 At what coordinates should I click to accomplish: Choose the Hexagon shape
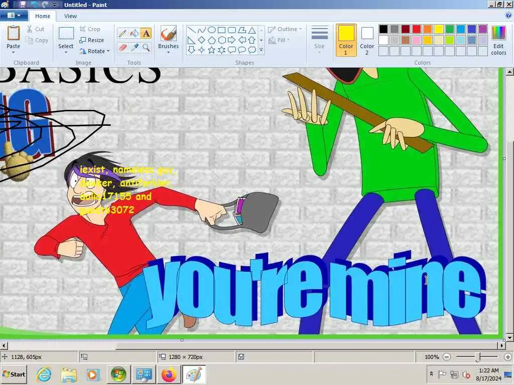pos(221,40)
